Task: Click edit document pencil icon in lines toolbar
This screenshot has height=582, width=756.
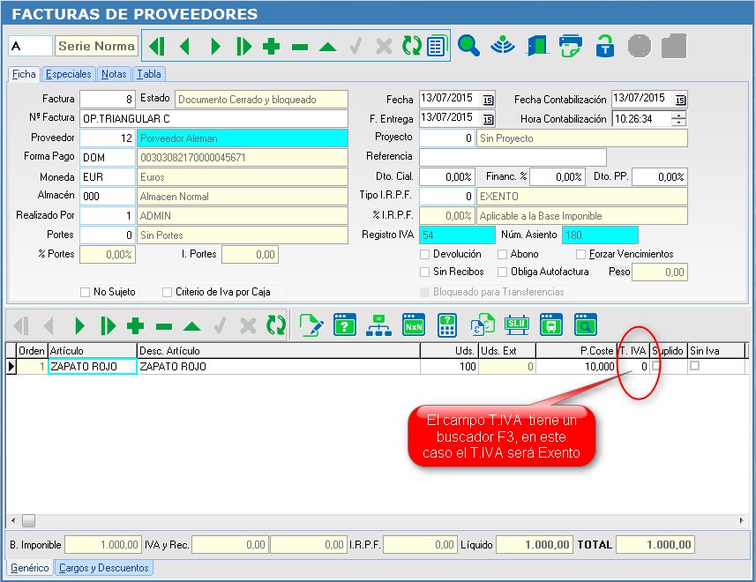Action: 311,325
